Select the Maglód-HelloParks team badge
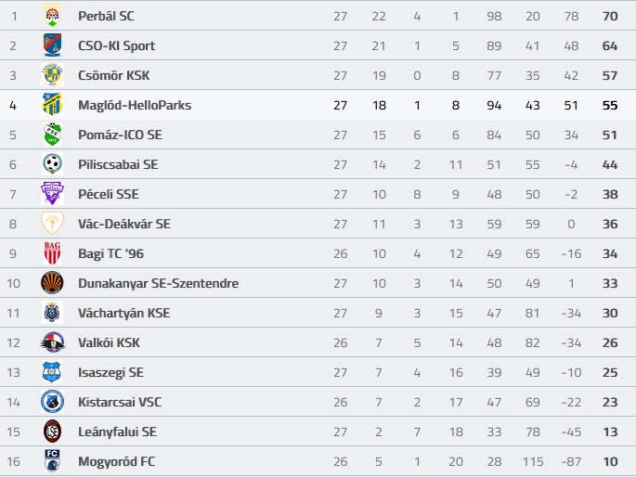 coord(52,105)
